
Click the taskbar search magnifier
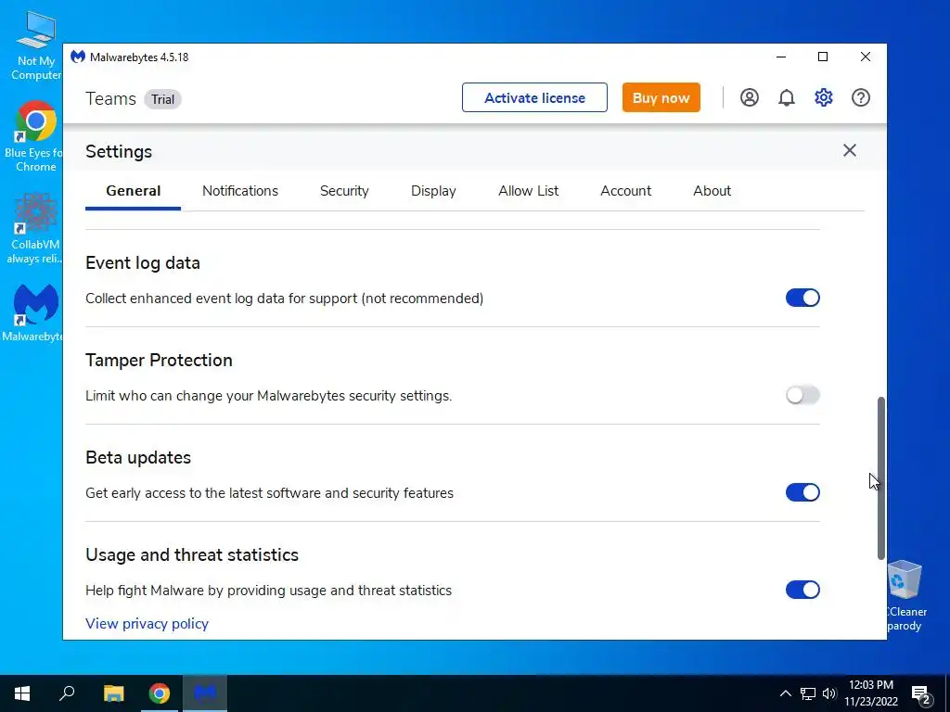point(67,693)
